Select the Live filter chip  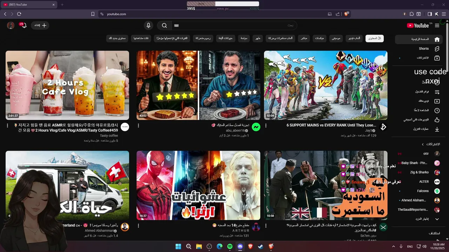[304, 38]
